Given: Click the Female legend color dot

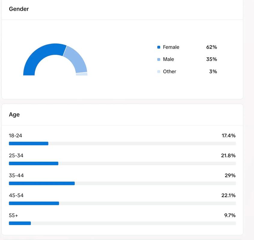Looking at the screenshot, I should coord(159,47).
